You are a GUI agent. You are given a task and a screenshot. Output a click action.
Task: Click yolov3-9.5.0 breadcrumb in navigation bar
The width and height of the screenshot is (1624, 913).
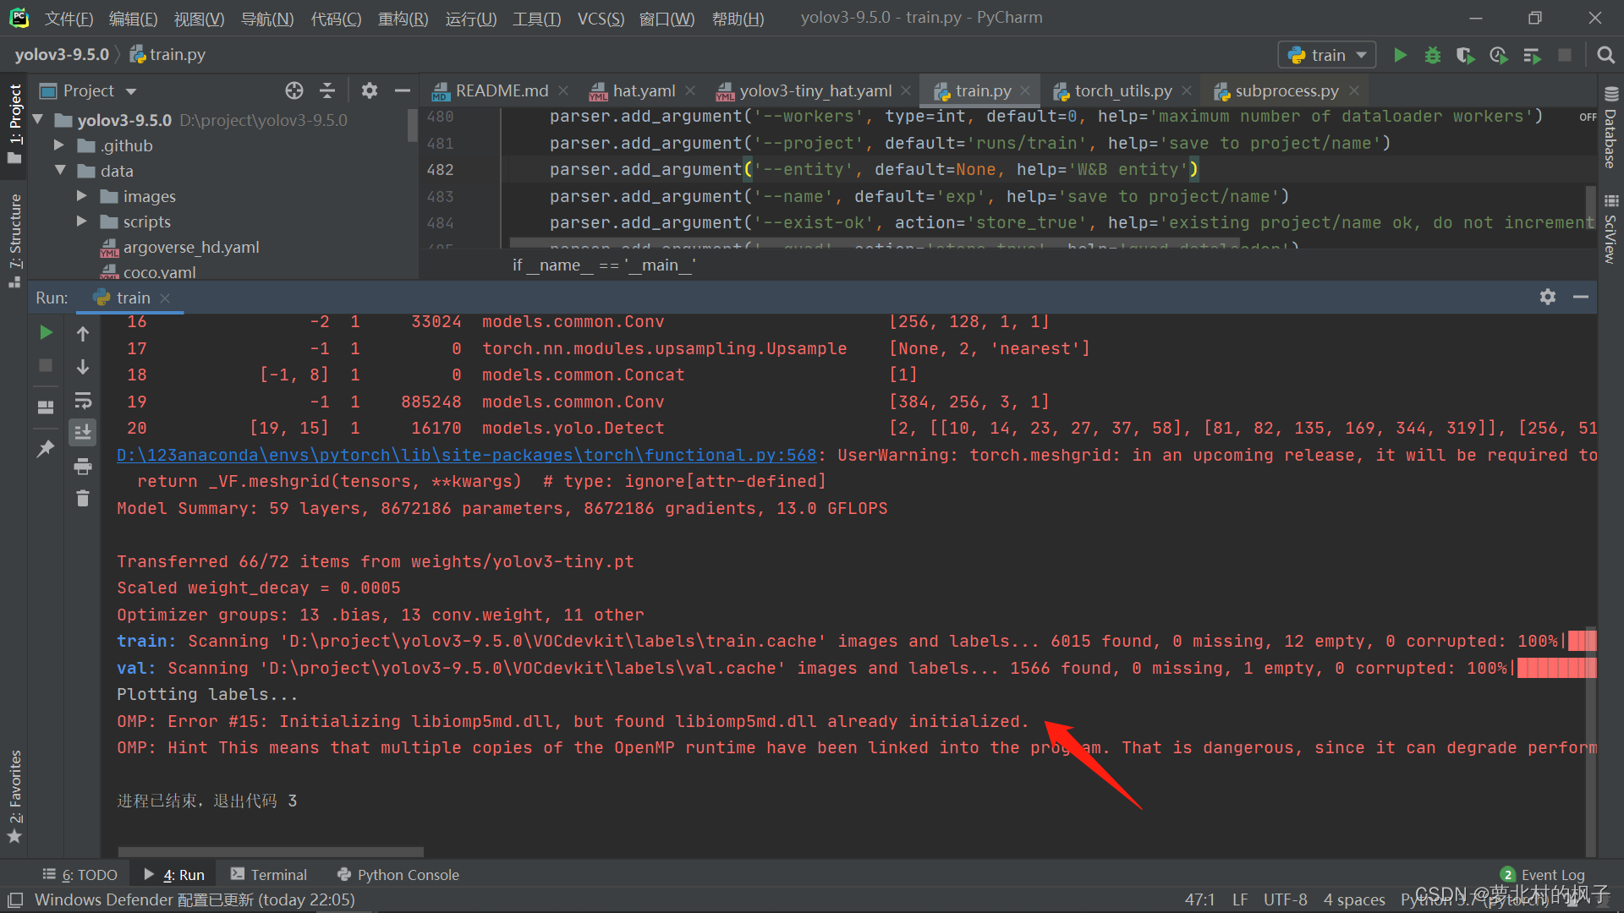62,55
